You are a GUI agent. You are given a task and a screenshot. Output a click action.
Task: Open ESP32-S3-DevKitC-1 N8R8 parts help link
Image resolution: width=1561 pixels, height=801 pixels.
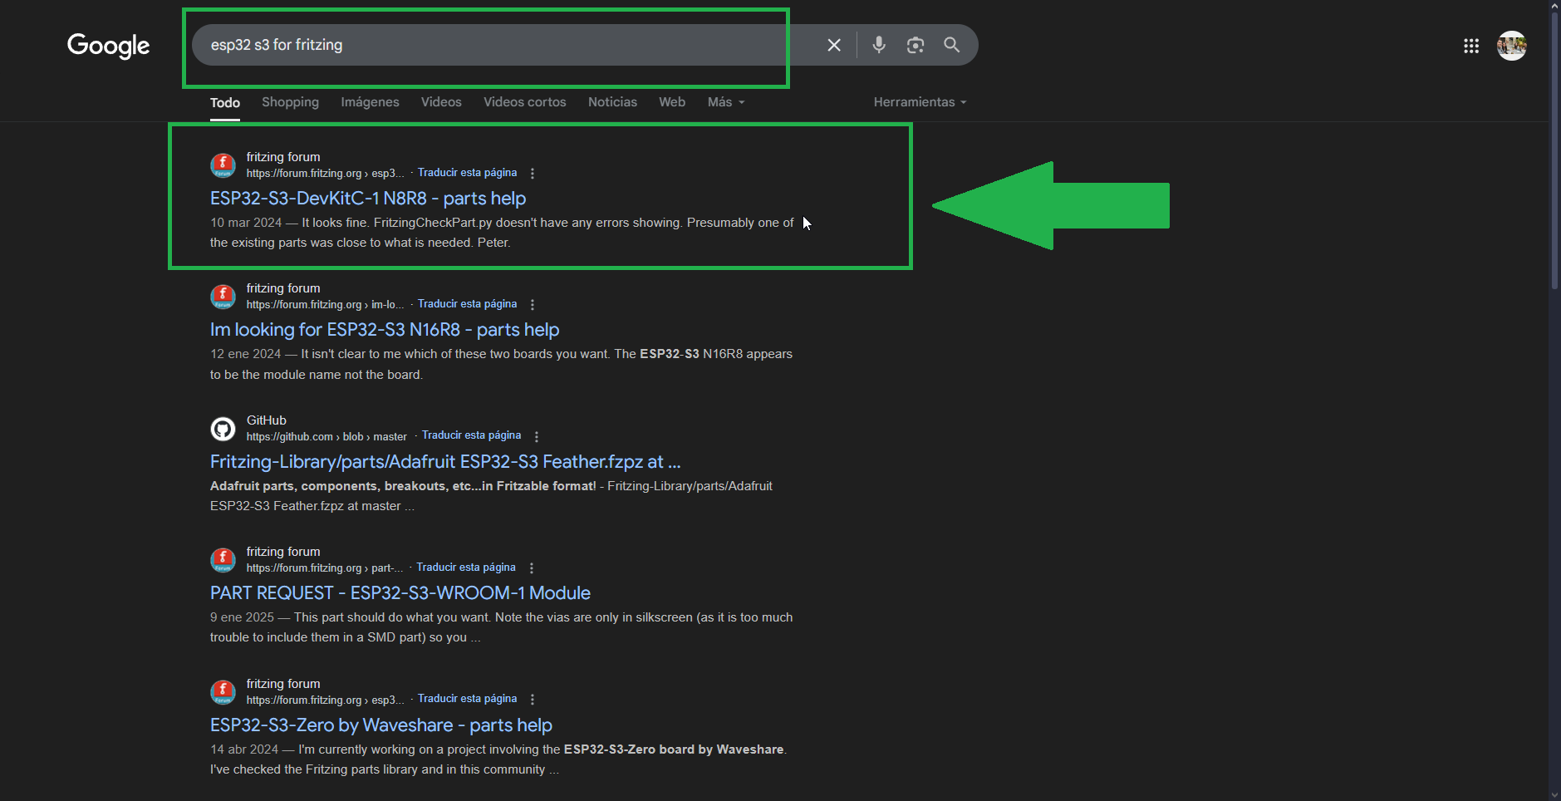point(368,199)
